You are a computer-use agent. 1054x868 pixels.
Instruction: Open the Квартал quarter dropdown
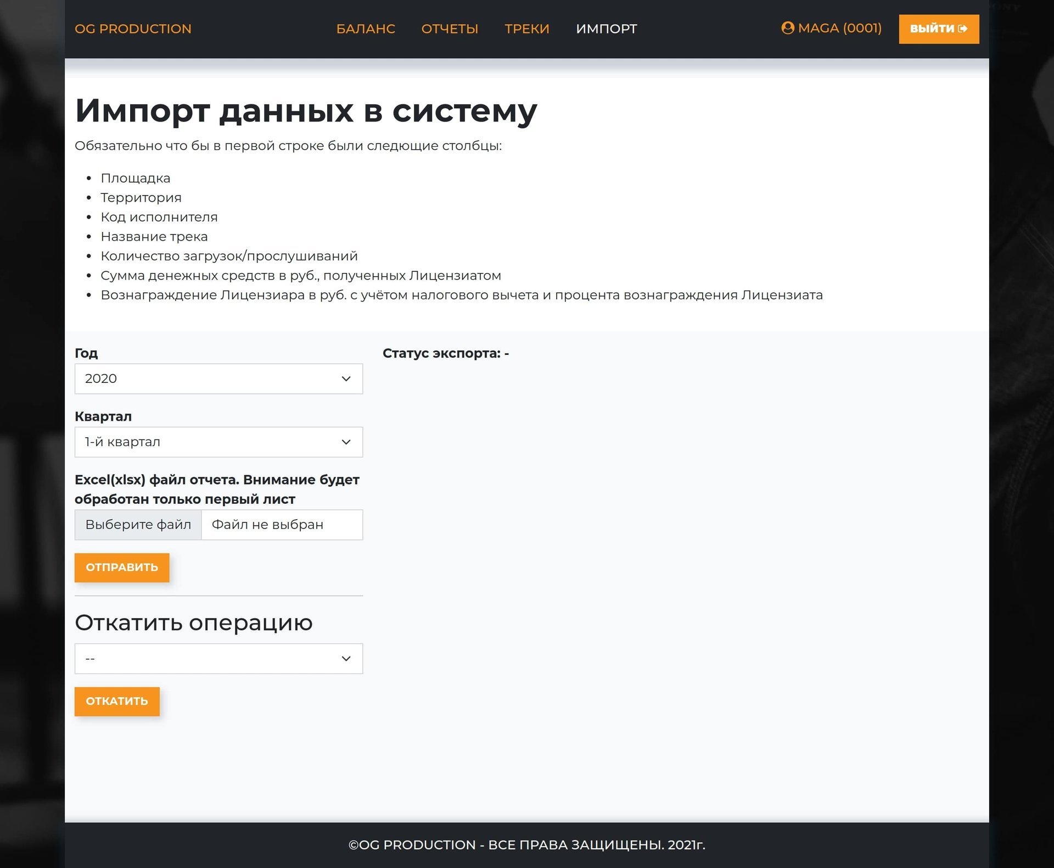(x=218, y=442)
